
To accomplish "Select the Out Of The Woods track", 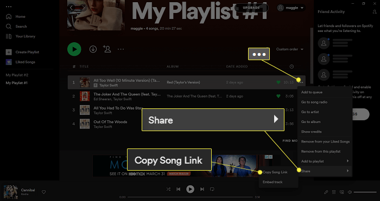I will coord(110,122).
